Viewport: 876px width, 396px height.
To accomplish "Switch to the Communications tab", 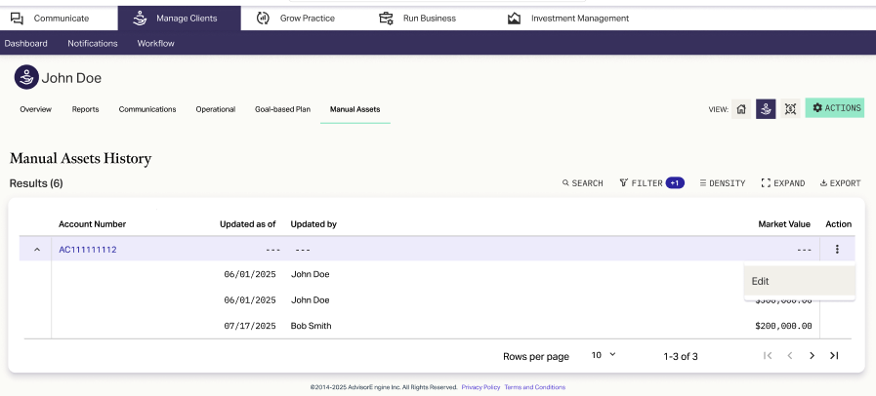I will [x=147, y=109].
